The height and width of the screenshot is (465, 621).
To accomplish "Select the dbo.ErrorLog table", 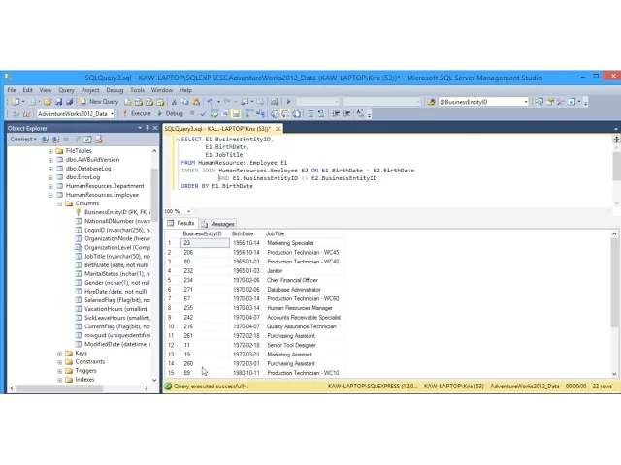I will coord(82,177).
